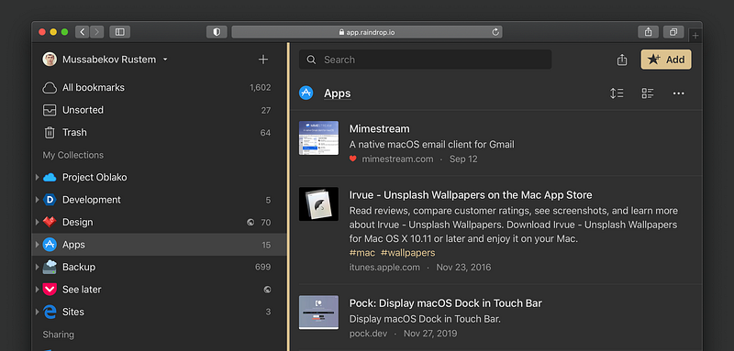Click the Development hexagon D icon

(50, 200)
